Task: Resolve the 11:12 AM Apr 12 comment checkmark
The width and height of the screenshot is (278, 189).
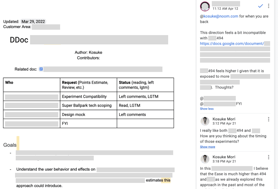Action: 260,6
